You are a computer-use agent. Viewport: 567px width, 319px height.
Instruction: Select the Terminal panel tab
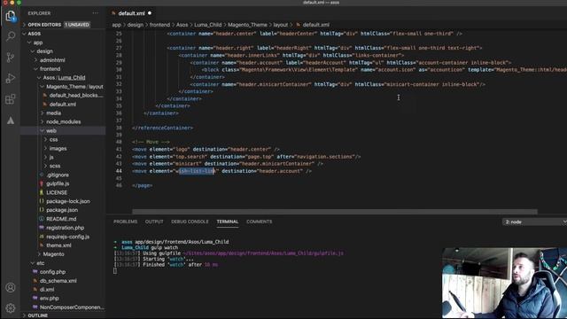click(228, 222)
